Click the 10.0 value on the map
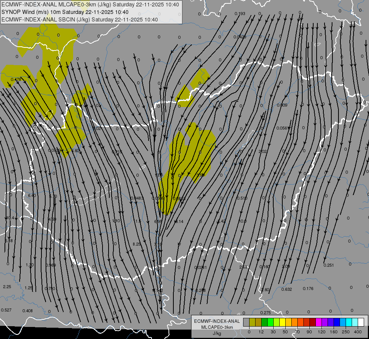This screenshot has width=369, height=339. click(242, 221)
